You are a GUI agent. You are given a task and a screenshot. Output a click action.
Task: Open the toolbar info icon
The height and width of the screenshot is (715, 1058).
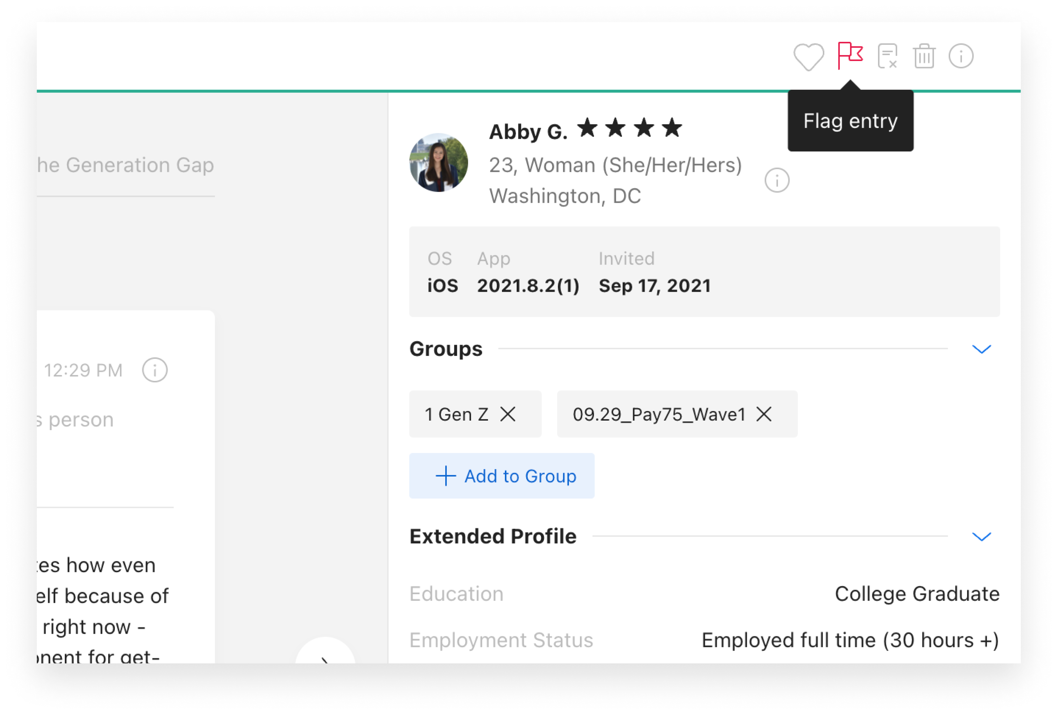pos(960,56)
